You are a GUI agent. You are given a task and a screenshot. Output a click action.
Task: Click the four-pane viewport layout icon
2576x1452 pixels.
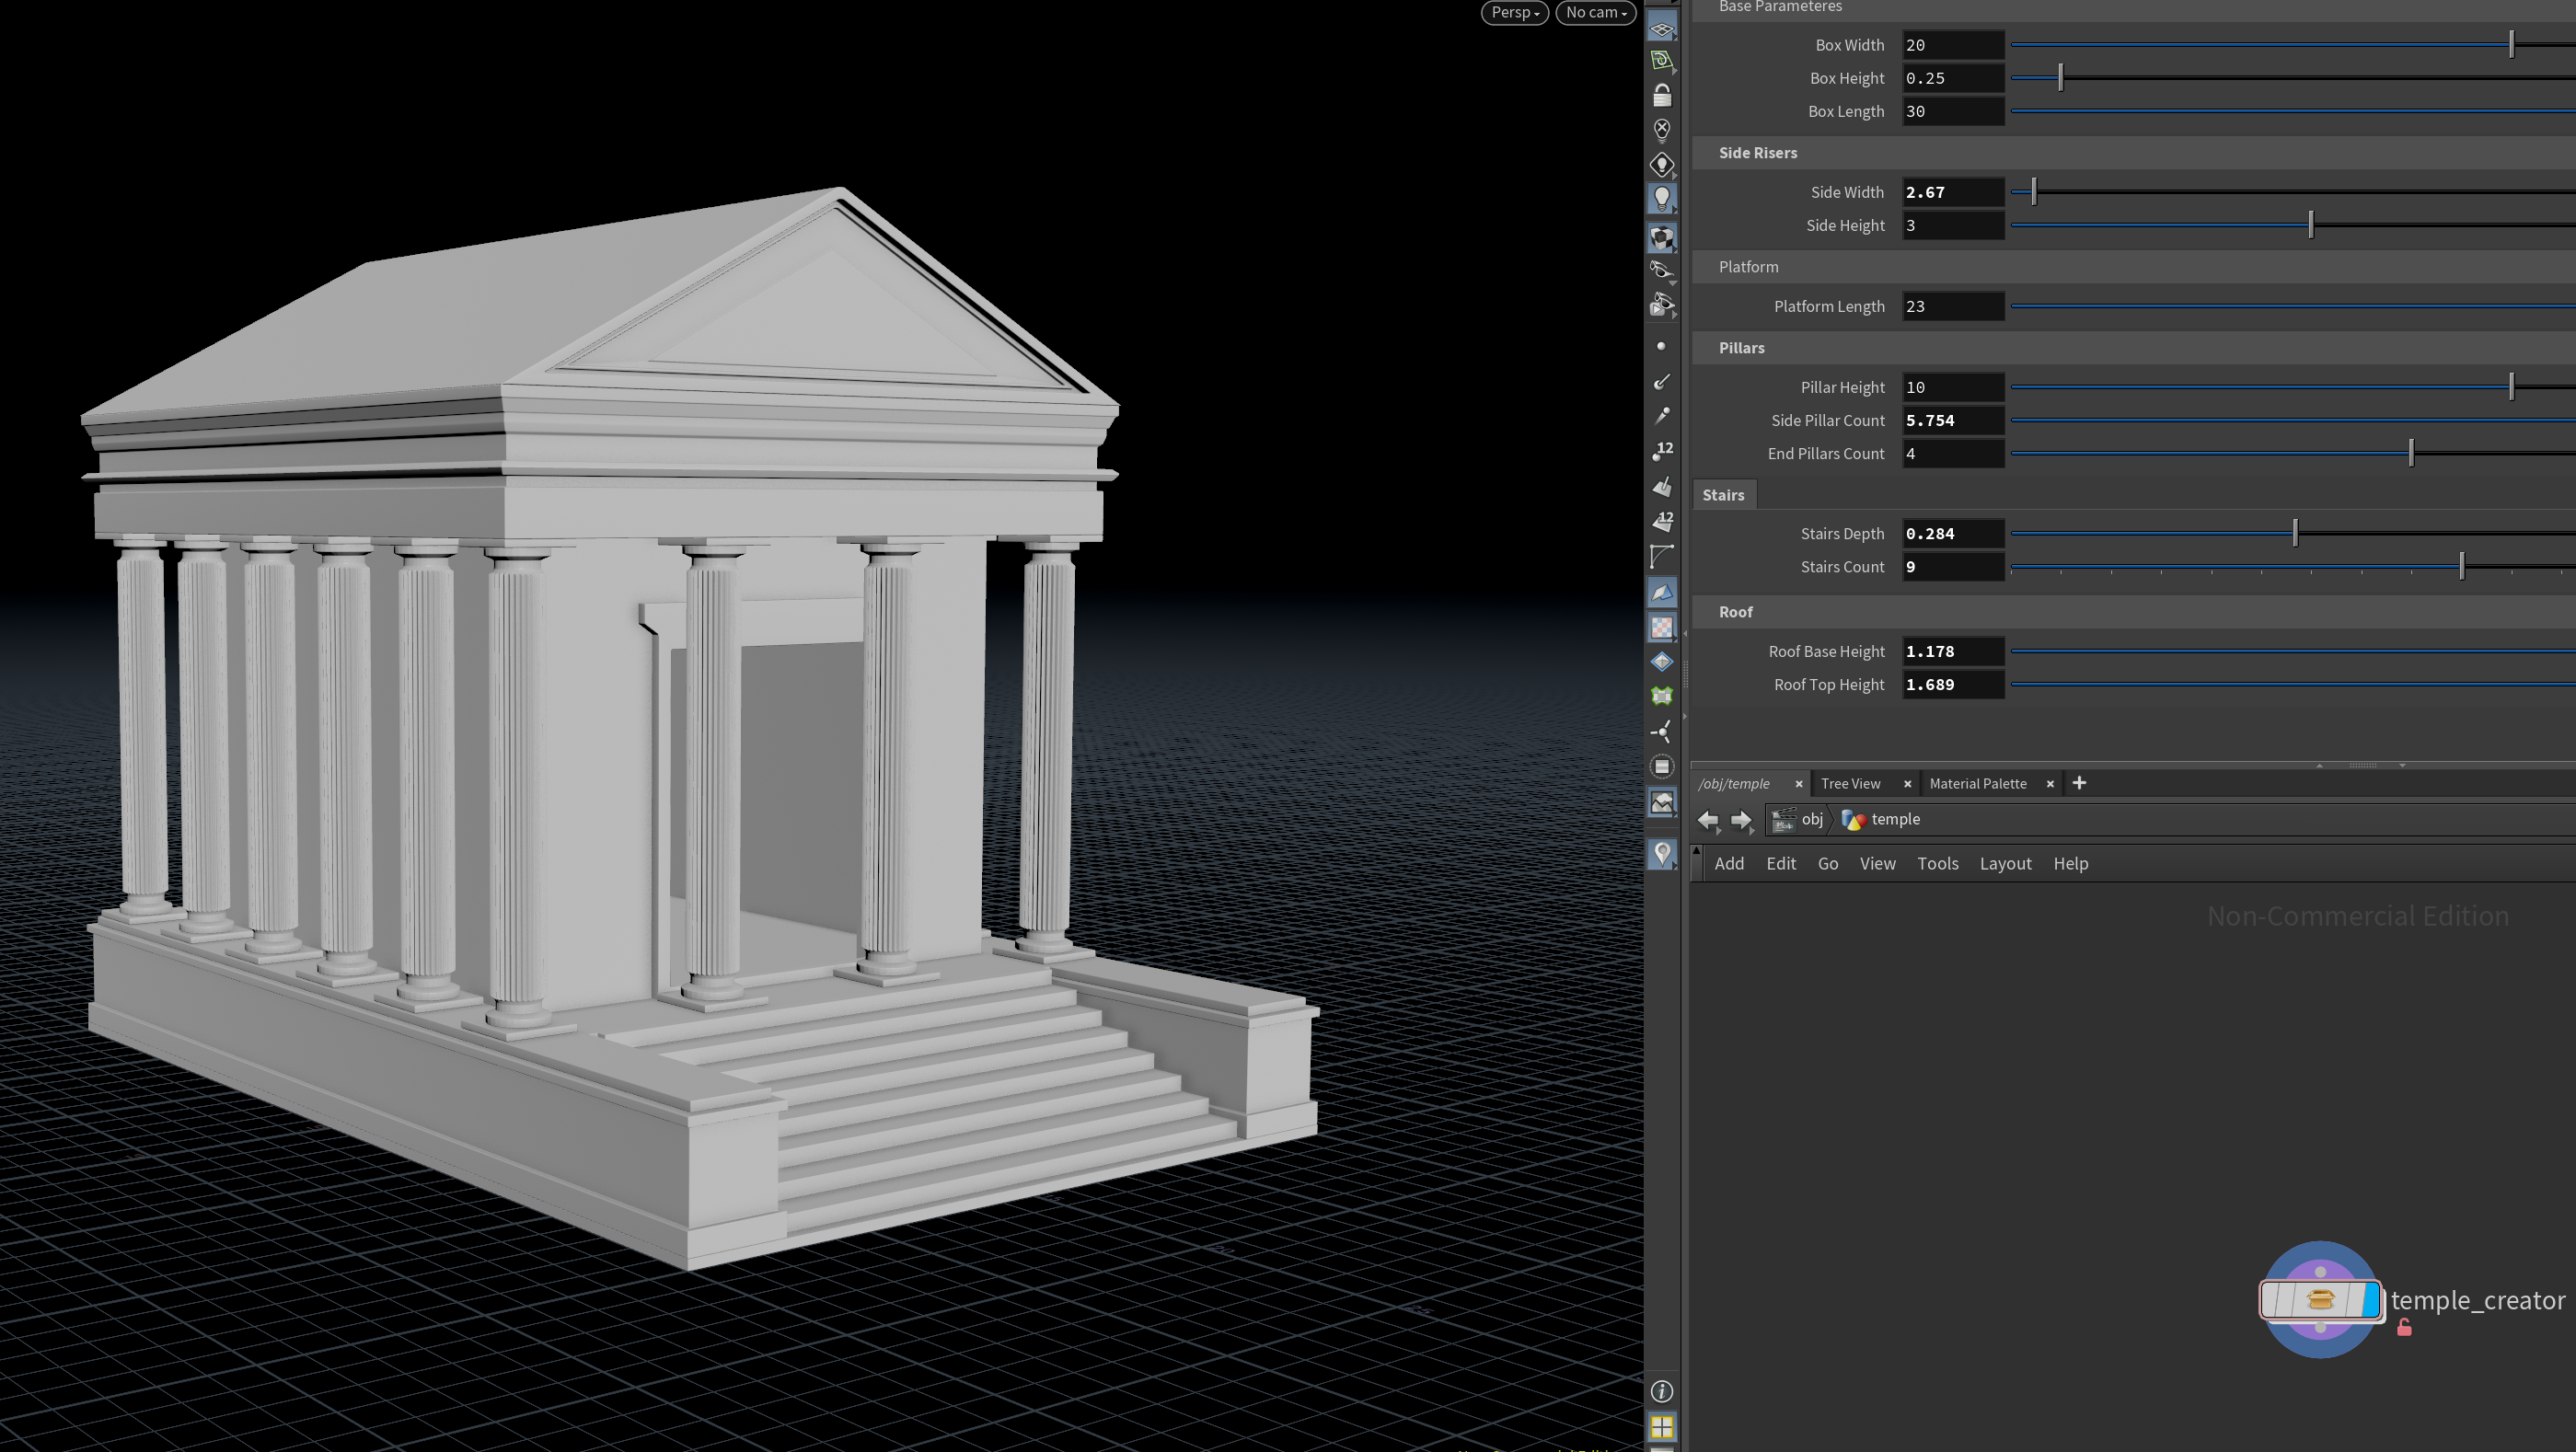[x=1661, y=1426]
